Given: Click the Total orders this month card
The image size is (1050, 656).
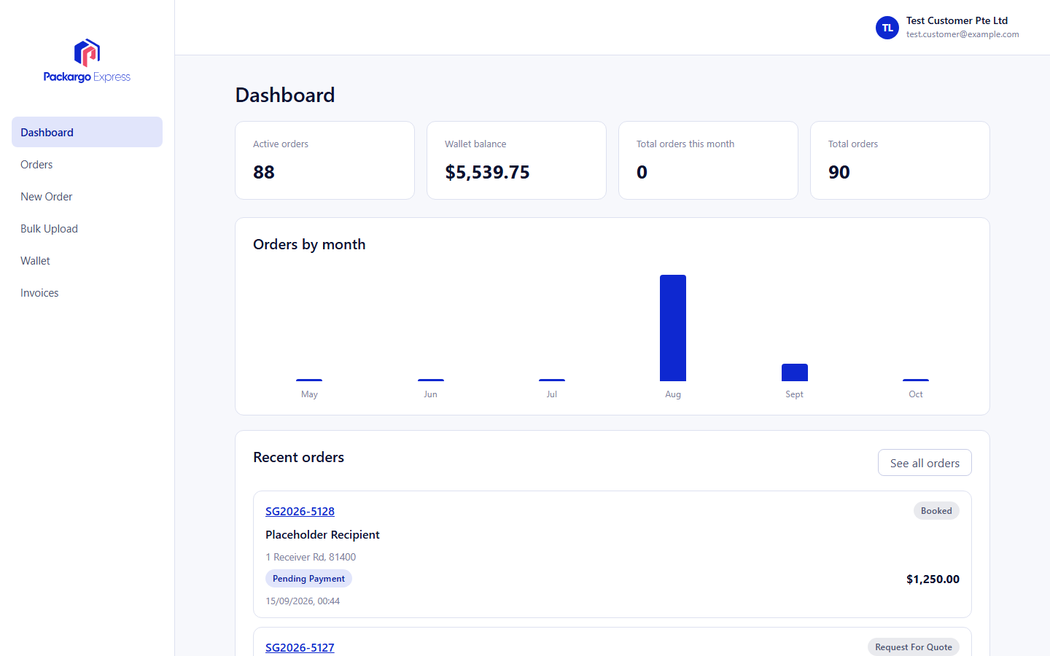Looking at the screenshot, I should coord(708,160).
